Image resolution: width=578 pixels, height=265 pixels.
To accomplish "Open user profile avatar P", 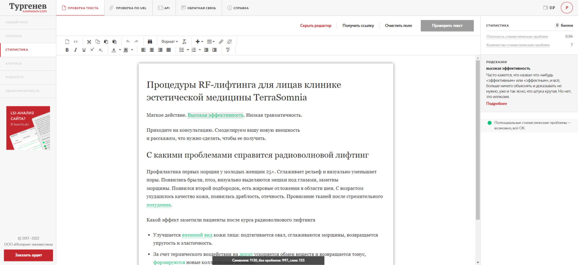I will point(567,8).
